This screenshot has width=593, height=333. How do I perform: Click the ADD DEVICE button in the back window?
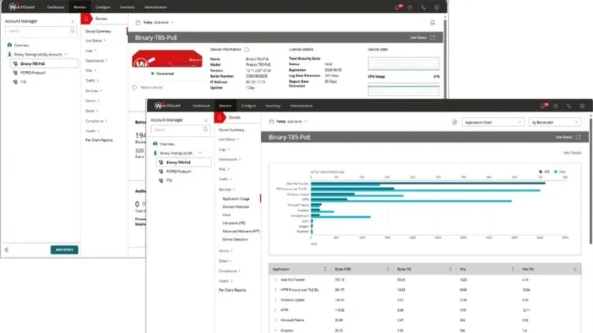[x=64, y=250]
